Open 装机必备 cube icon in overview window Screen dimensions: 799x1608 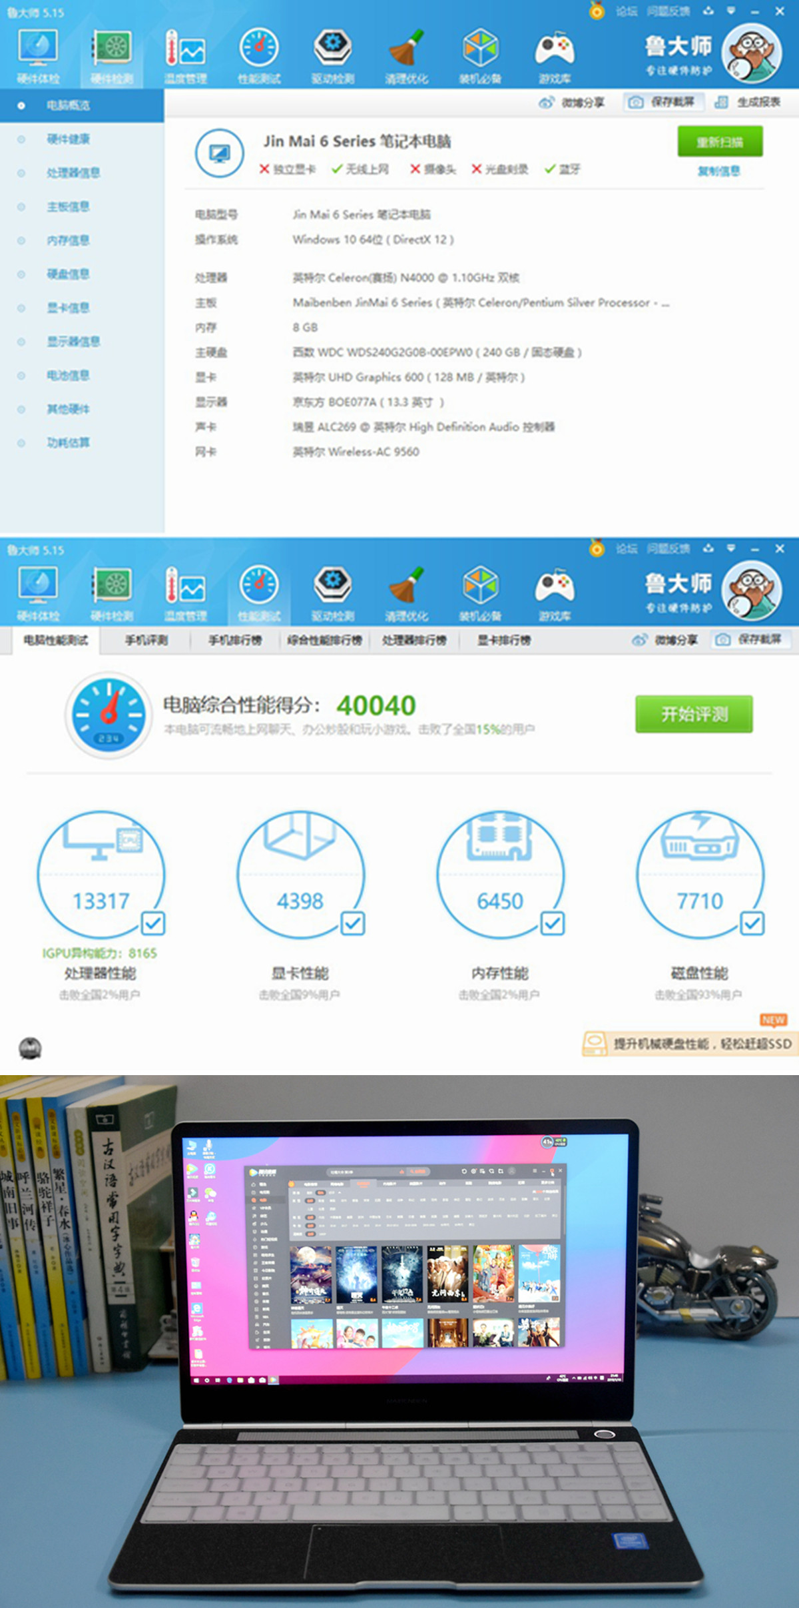point(481,57)
